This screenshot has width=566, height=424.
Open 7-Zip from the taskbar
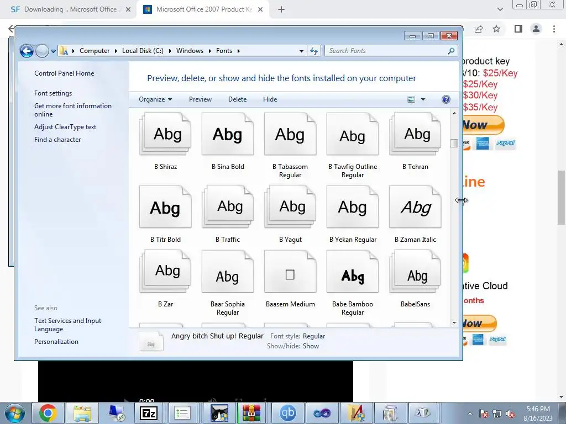(149, 413)
